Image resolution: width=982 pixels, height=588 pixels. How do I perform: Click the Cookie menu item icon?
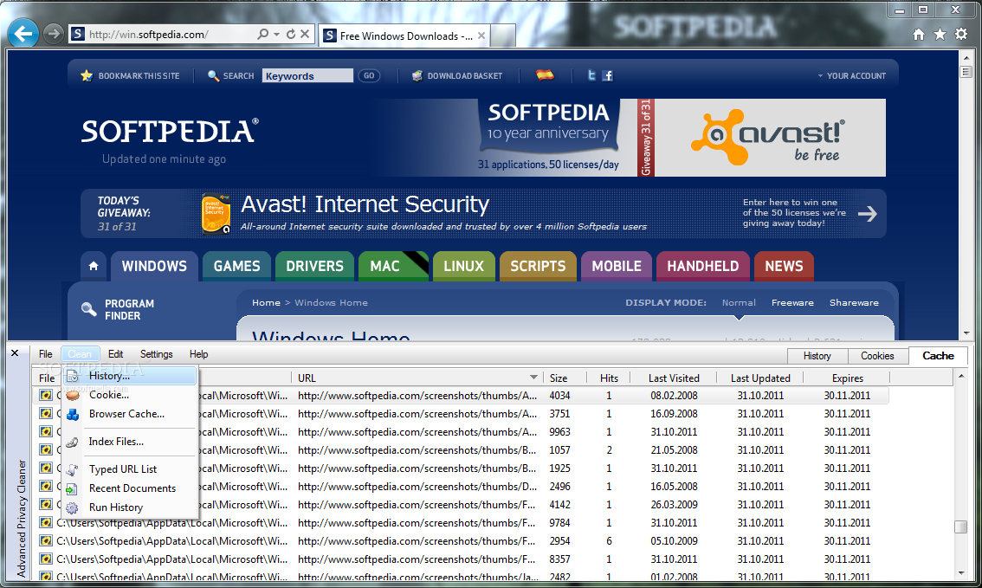tap(73, 395)
